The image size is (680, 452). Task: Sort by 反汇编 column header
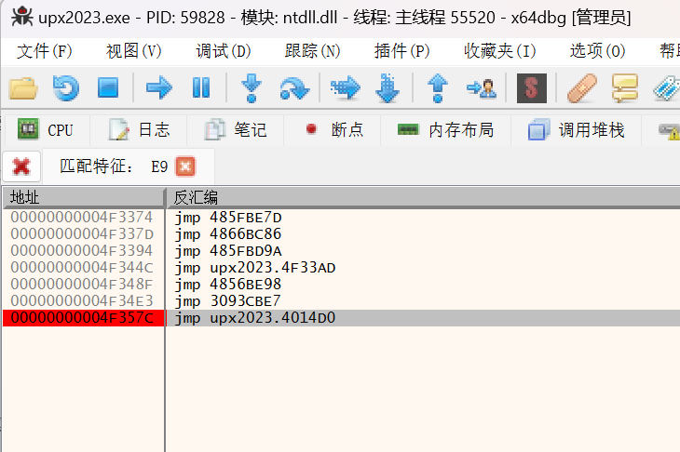click(x=423, y=197)
